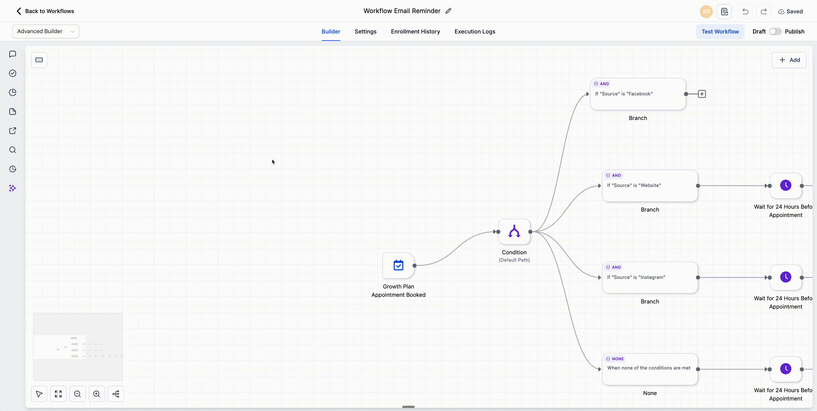The width and height of the screenshot is (817, 411).
Task: Click the auto-arrange layout icon
Action: [116, 394]
